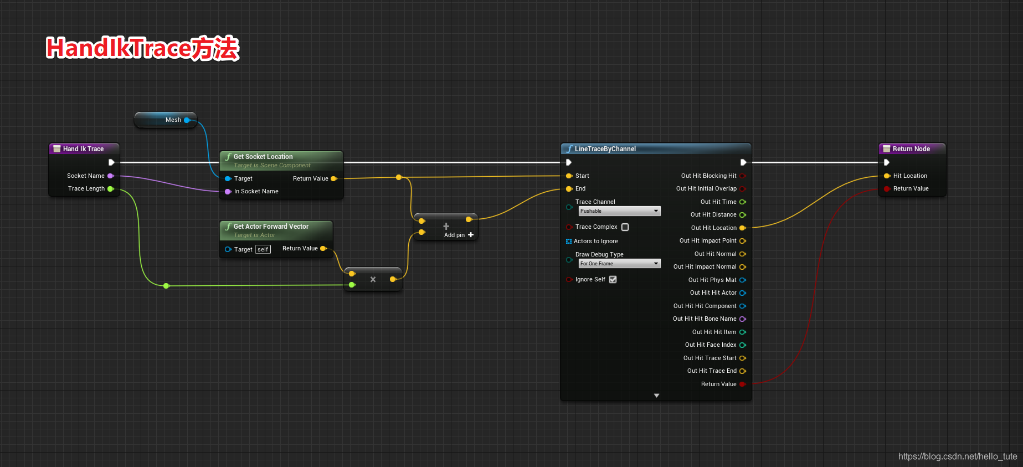Click Get Socket Location Target pin
Viewport: 1023px width, 467px height.
click(x=228, y=178)
